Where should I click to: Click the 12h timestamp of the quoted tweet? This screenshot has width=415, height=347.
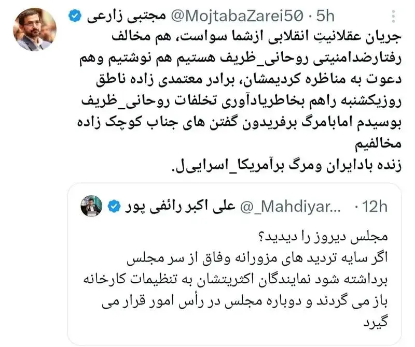pyautogui.click(x=371, y=207)
